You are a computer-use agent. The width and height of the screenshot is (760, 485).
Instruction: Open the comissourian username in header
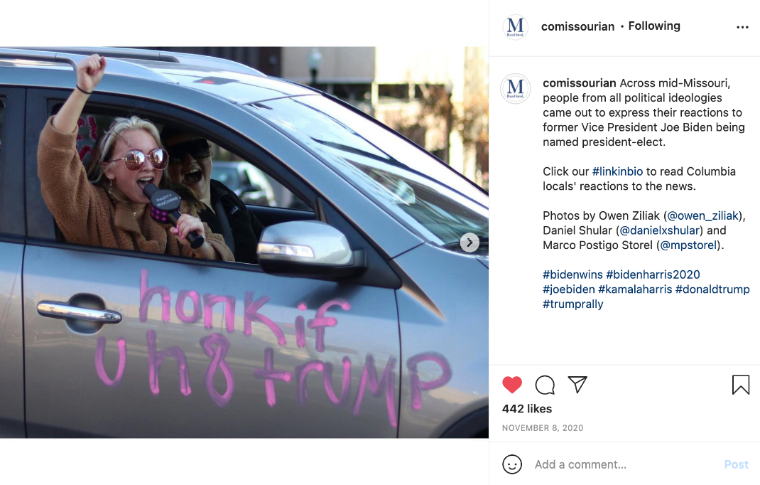[x=577, y=27]
